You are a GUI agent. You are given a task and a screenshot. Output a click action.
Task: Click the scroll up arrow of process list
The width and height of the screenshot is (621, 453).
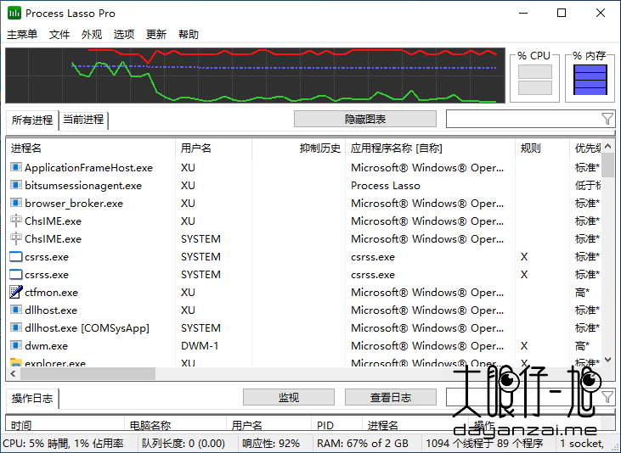click(x=608, y=147)
